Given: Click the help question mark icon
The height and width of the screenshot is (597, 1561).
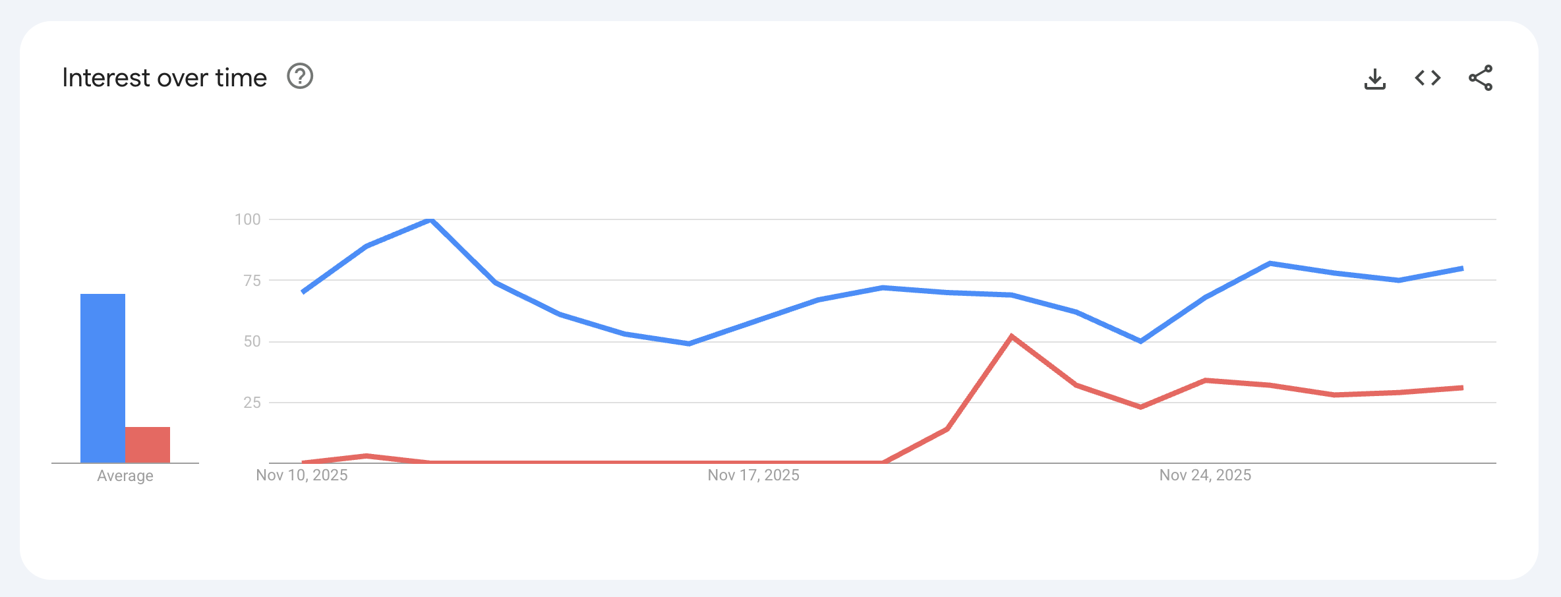Looking at the screenshot, I should pyautogui.click(x=300, y=77).
